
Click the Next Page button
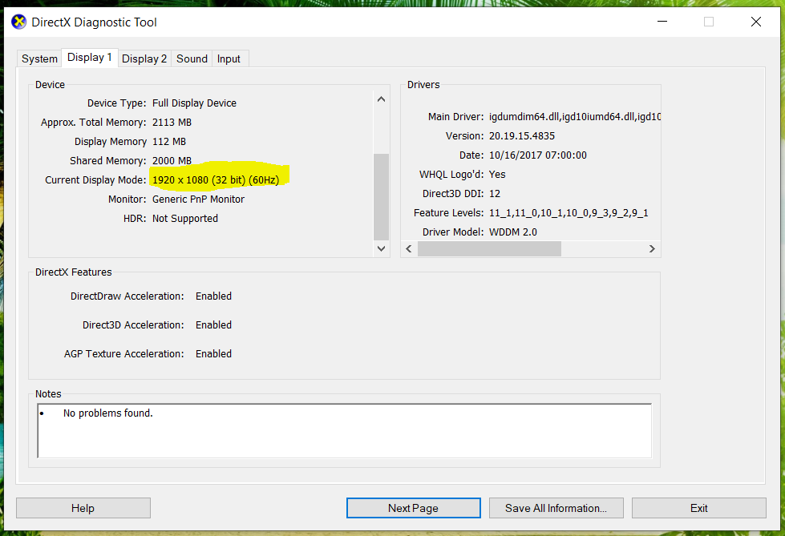(413, 508)
